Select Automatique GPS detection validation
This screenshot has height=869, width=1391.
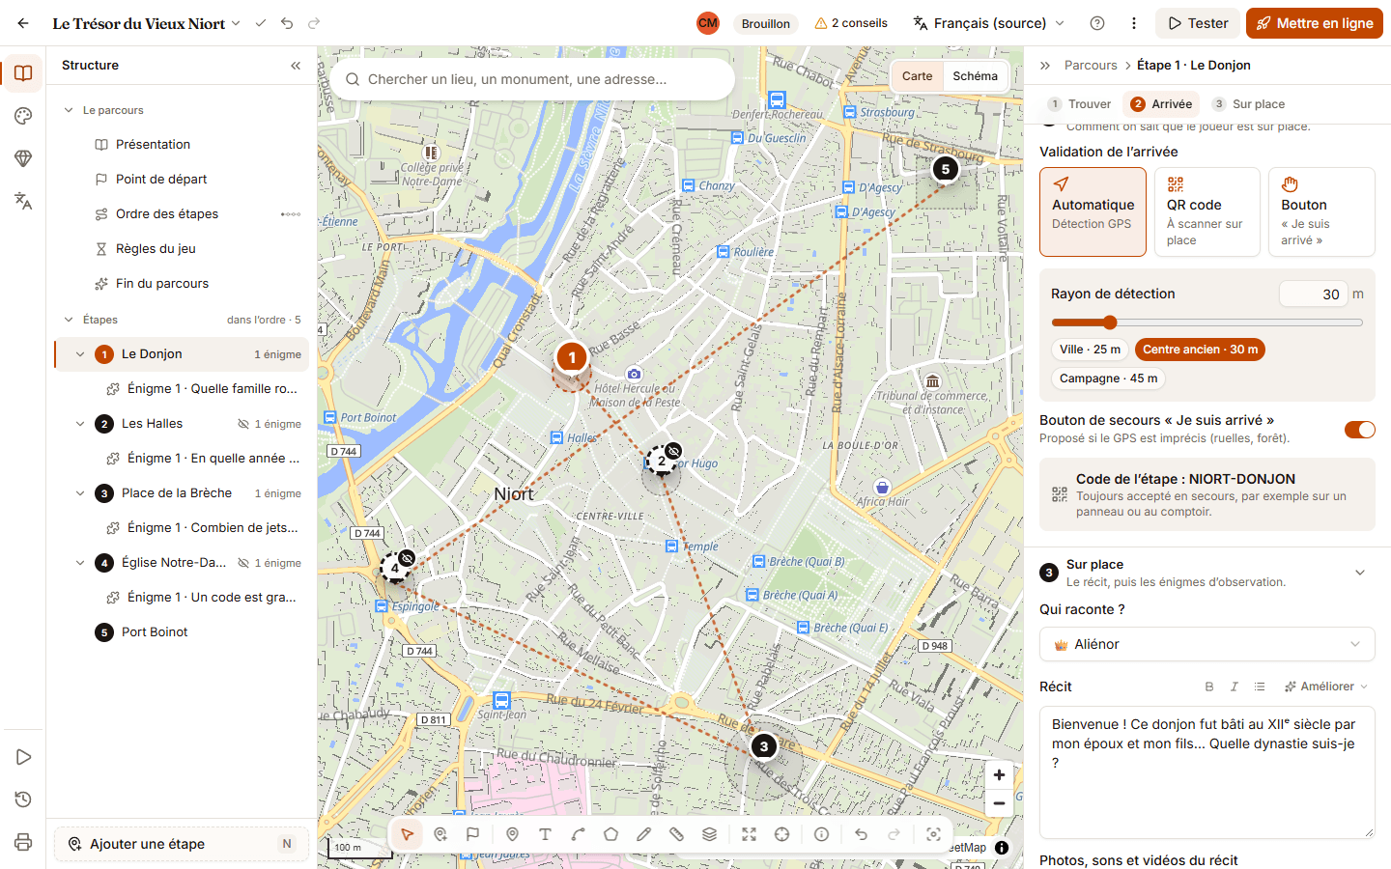click(1093, 212)
